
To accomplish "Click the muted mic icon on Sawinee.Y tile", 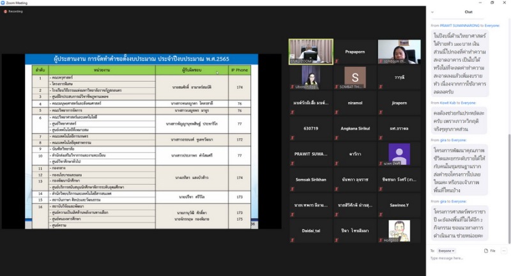I will click(380, 215).
